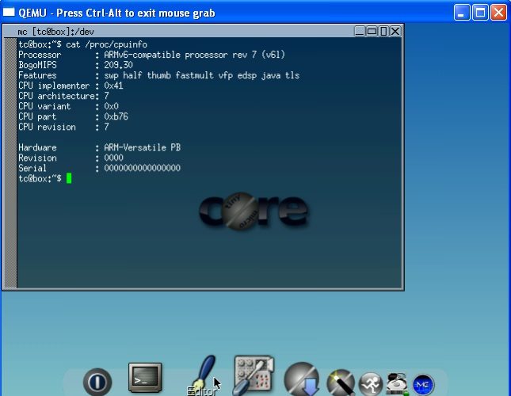Image resolution: width=511 pixels, height=396 pixels.
Task: Click the running man Run Program icon
Action: click(371, 383)
